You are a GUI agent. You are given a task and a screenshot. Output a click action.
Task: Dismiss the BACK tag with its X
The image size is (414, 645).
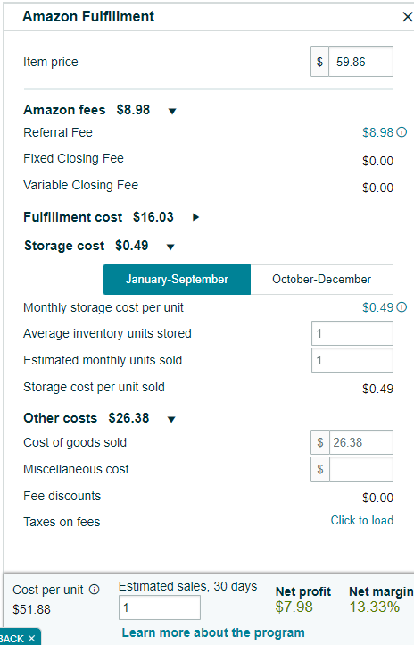coord(31,639)
